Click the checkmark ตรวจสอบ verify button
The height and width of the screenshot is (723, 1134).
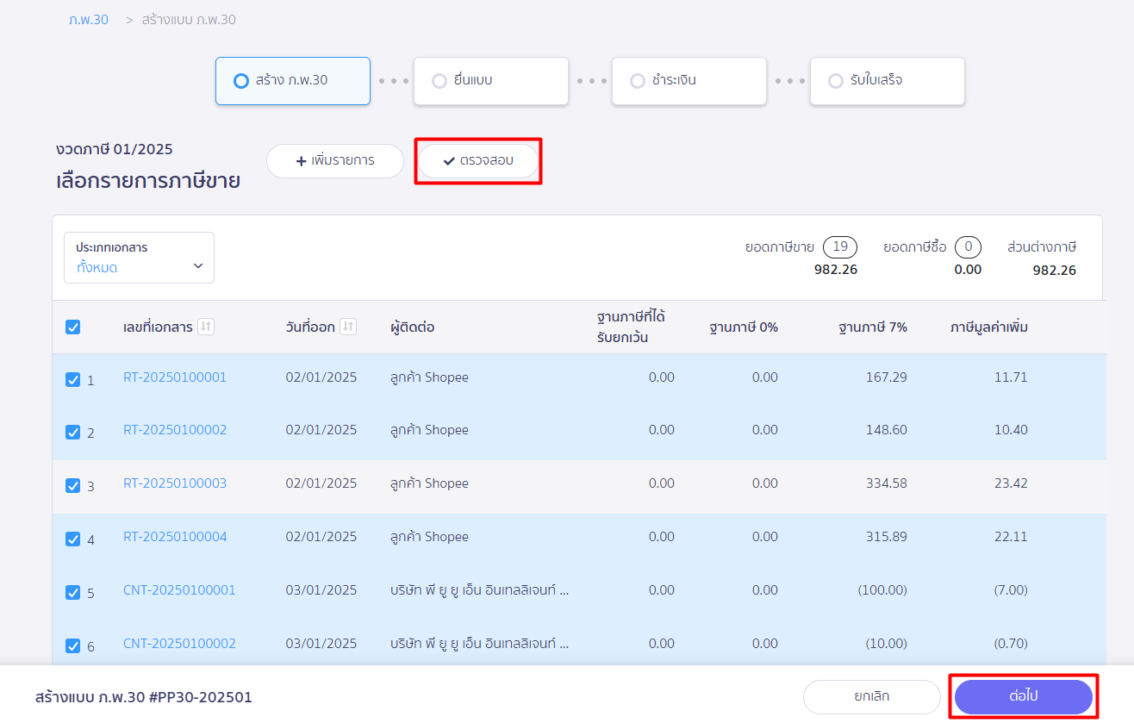point(478,161)
